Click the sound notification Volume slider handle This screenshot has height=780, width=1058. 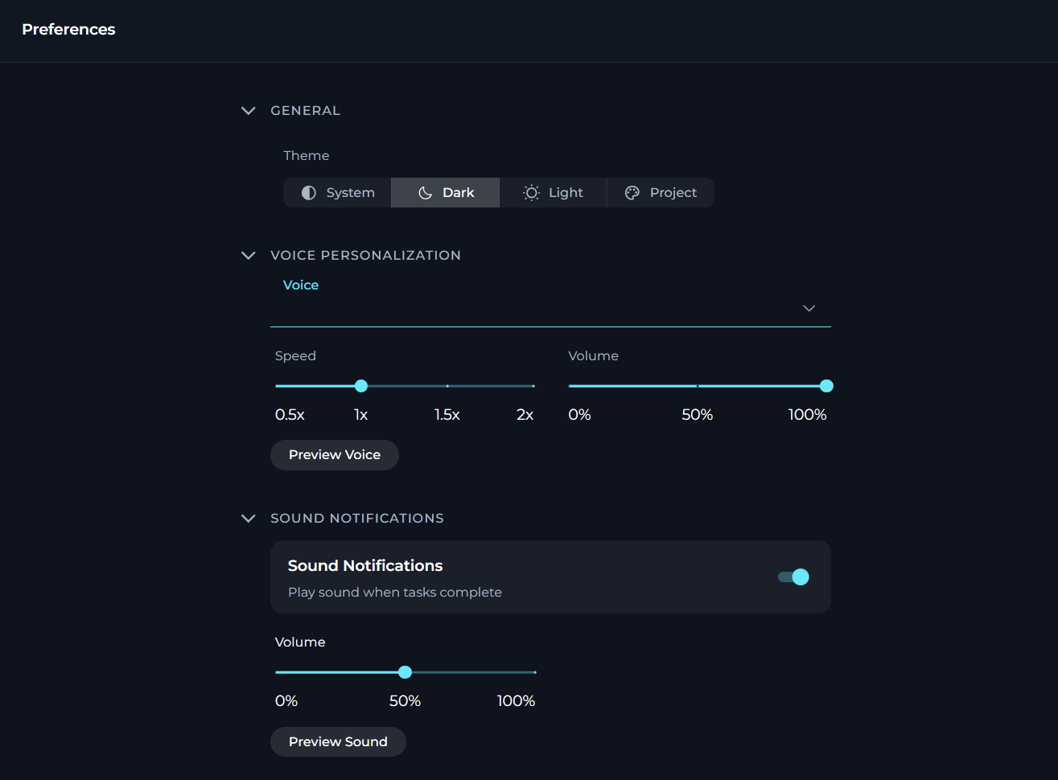click(405, 672)
